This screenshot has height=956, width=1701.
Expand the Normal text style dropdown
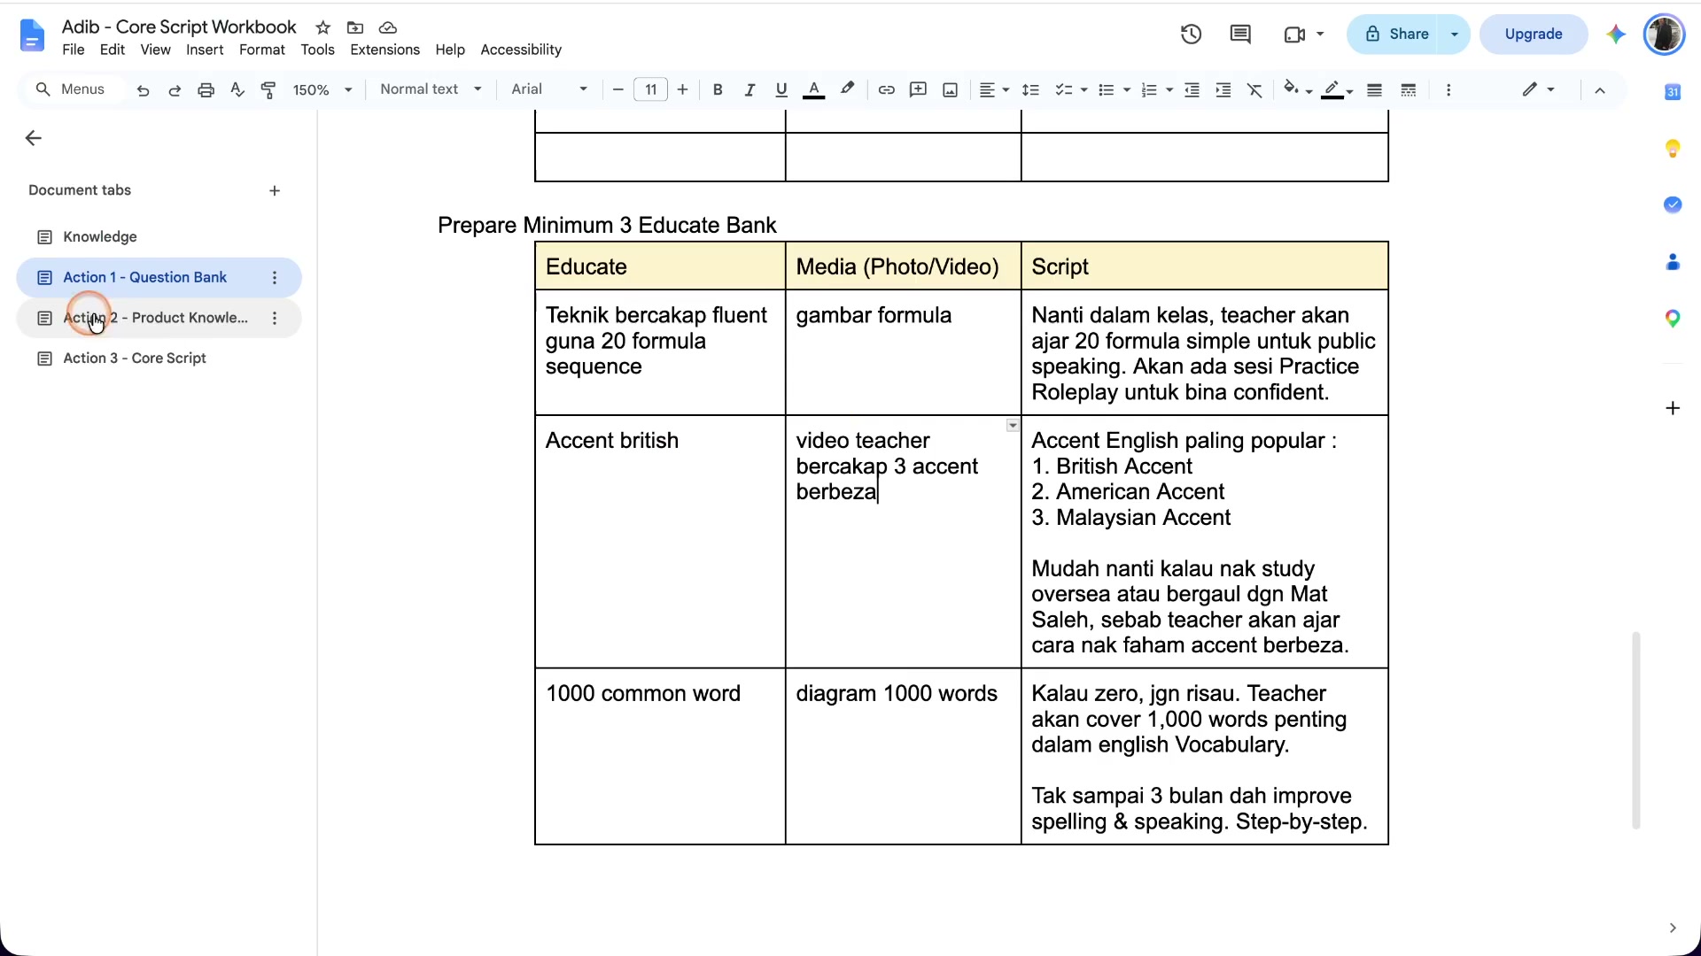click(x=431, y=89)
